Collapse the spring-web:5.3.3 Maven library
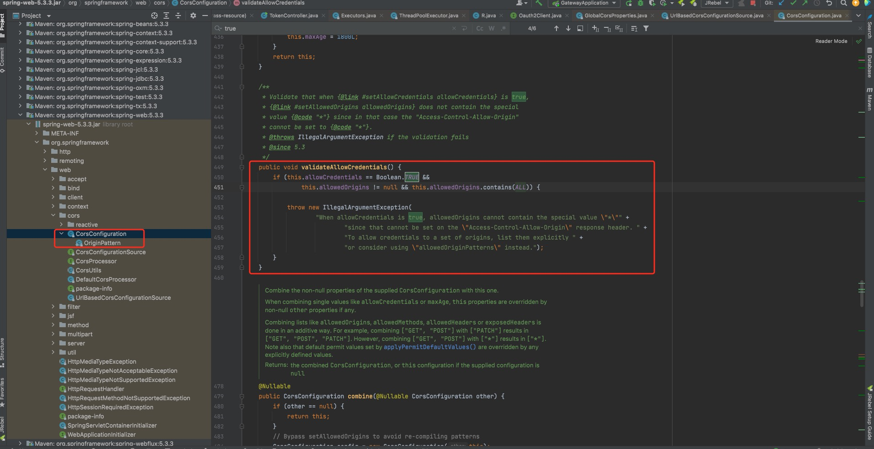This screenshot has height=449, width=874. coord(20,115)
